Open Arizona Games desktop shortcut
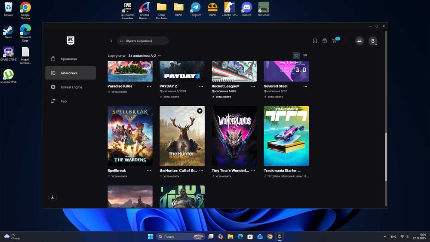 point(144,11)
